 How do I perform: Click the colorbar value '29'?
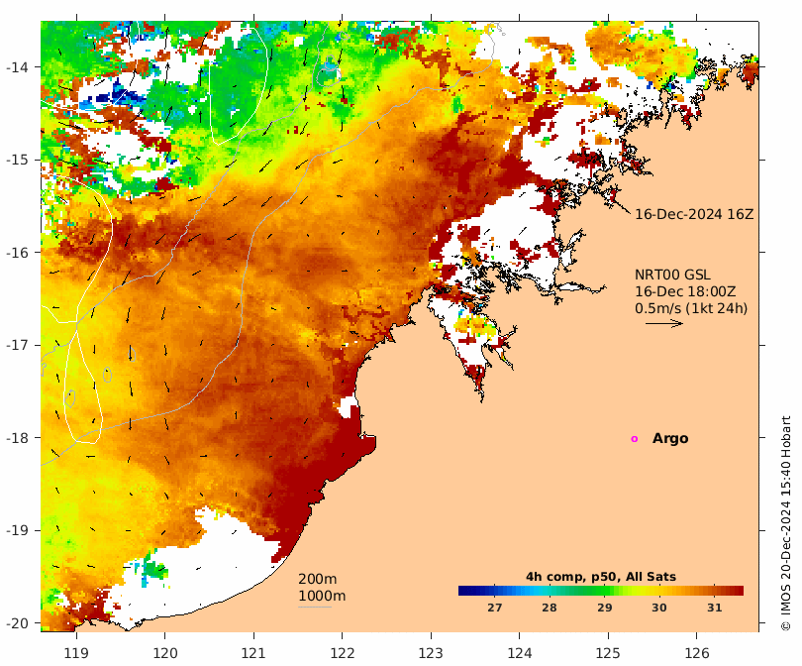(605, 608)
